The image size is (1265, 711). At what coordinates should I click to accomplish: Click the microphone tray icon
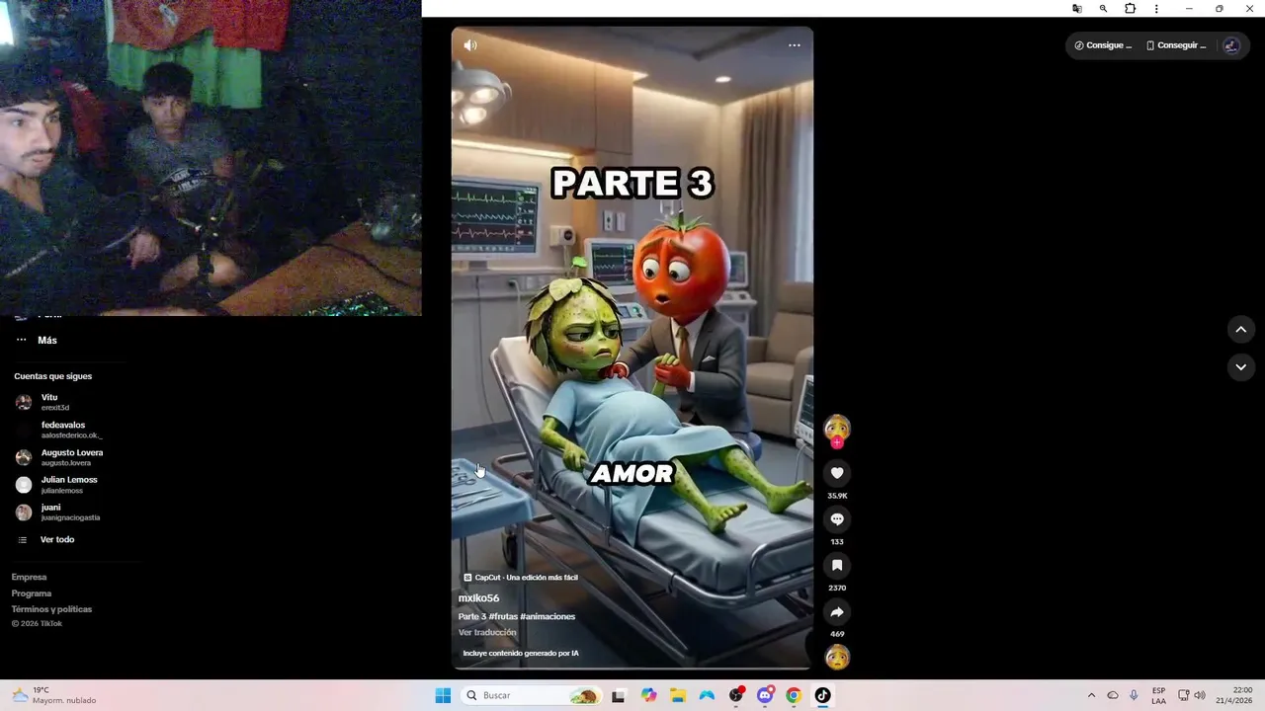(x=1134, y=695)
